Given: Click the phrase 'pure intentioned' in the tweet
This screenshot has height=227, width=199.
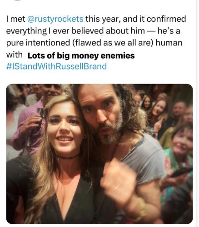Looking at the screenshot, I should (38, 43).
